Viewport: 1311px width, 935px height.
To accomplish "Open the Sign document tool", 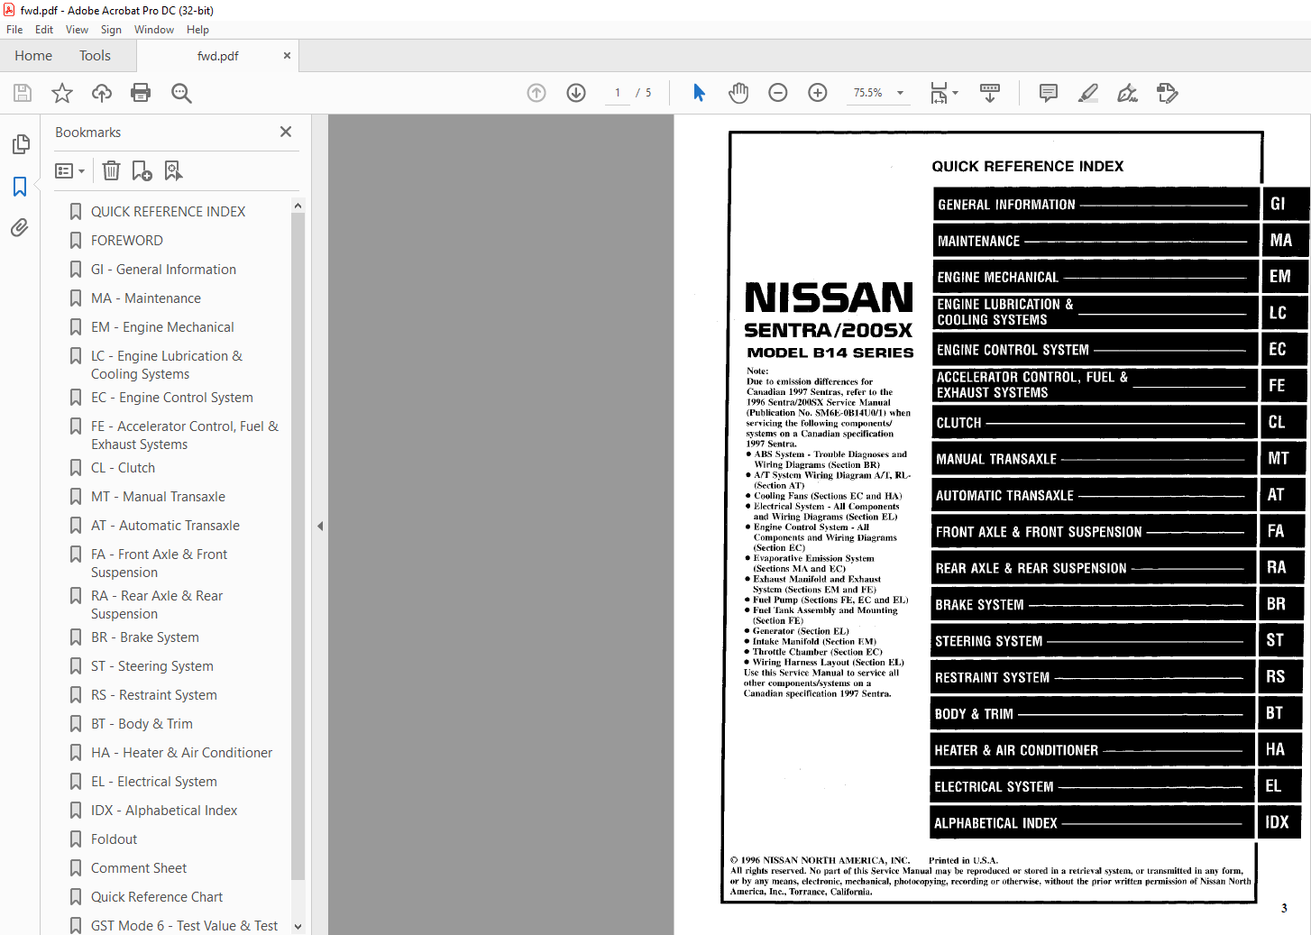I will (1128, 93).
